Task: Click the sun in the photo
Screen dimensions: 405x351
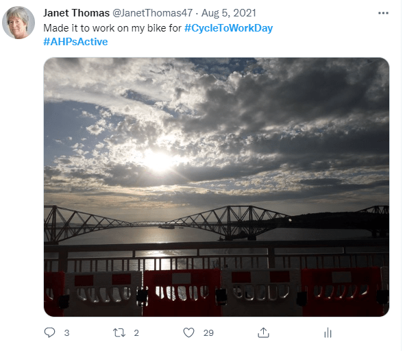Action: click(x=158, y=162)
